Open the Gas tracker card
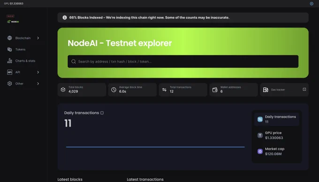The height and width of the screenshot is (182, 319). coord(284,89)
